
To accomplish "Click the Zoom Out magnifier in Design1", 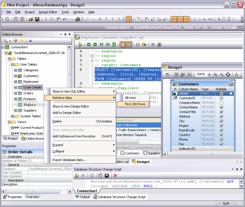I will [221, 75].
